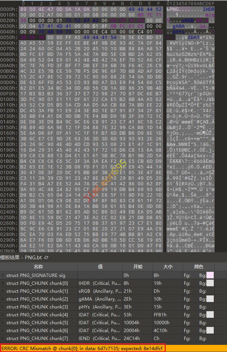227x352 pixels.
Task: Select the chunk[1] sRGB row
Action: click(x=38, y=291)
